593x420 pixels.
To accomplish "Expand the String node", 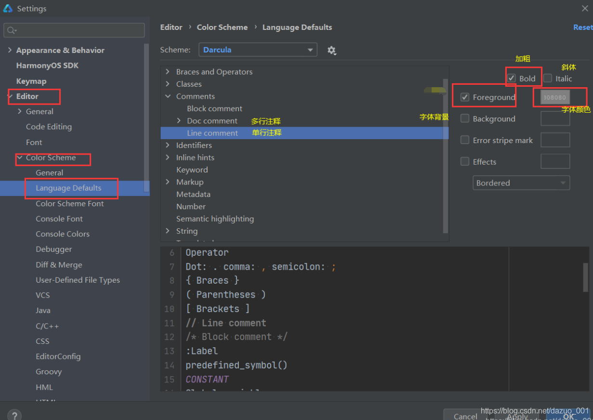I will click(168, 231).
